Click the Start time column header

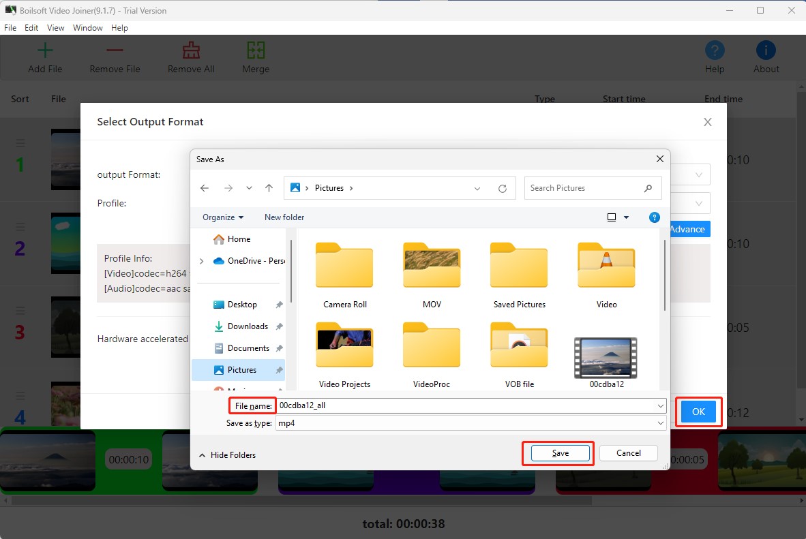click(x=623, y=99)
